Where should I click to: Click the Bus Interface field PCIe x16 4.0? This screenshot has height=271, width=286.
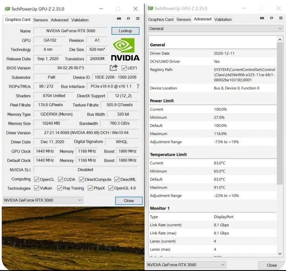coord(111,86)
